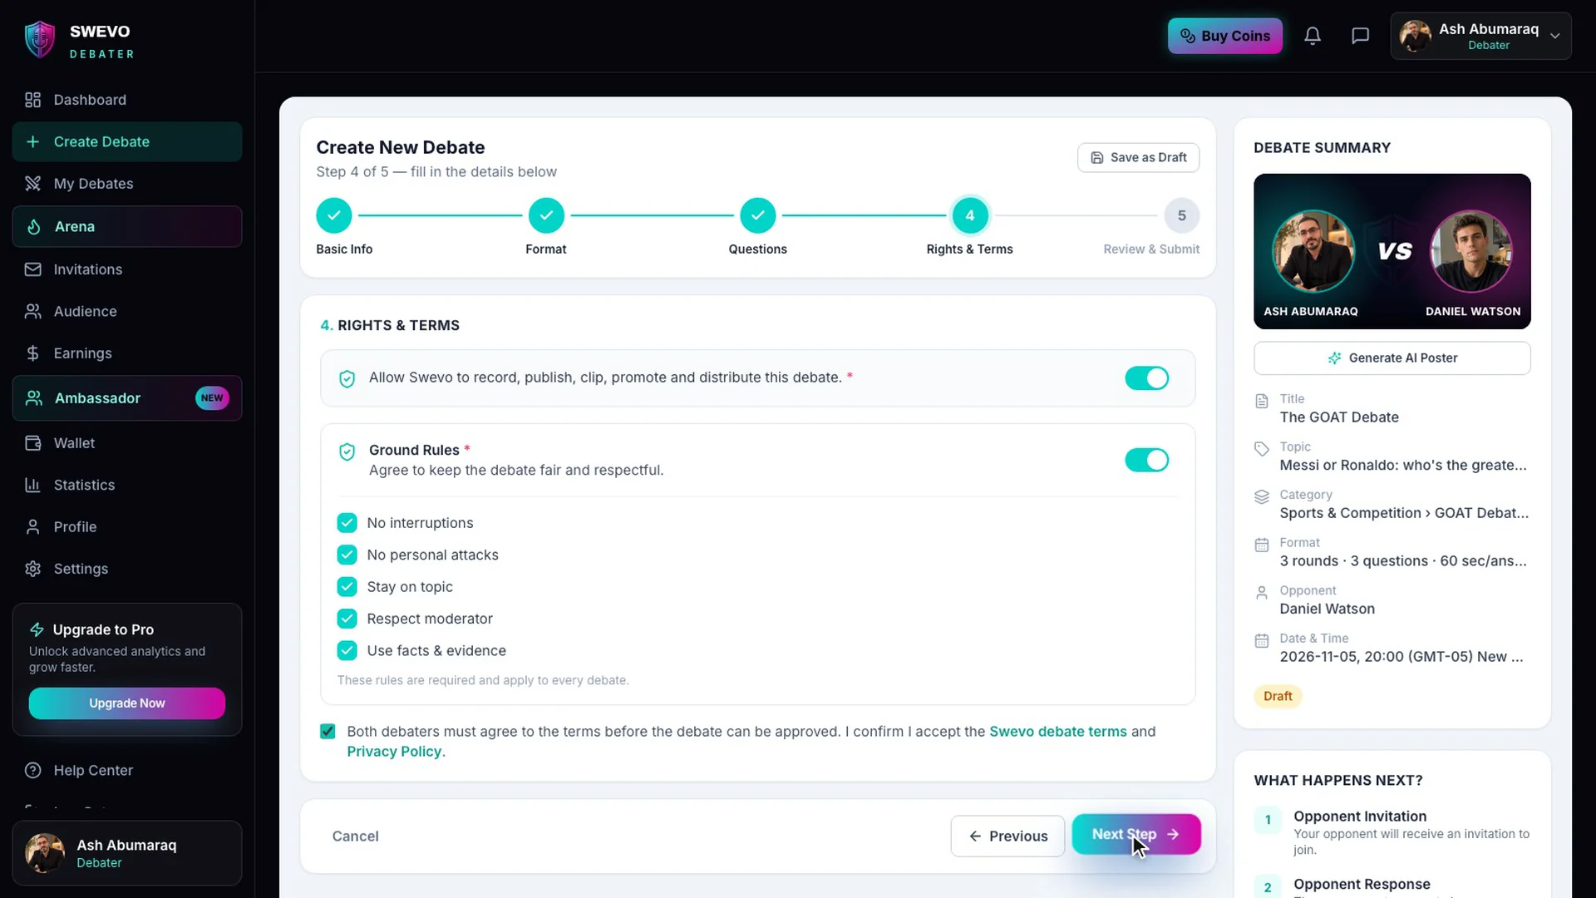The image size is (1596, 898).
Task: Open the Swevo debate terms link
Action: tap(1057, 732)
